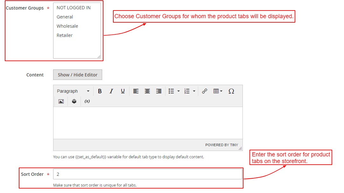Open the numbered list style dropdown

[194, 91]
